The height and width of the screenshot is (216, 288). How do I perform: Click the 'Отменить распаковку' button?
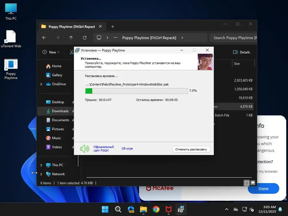191,149
